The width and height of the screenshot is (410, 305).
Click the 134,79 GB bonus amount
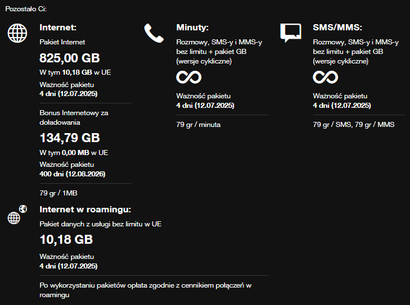pos(70,138)
